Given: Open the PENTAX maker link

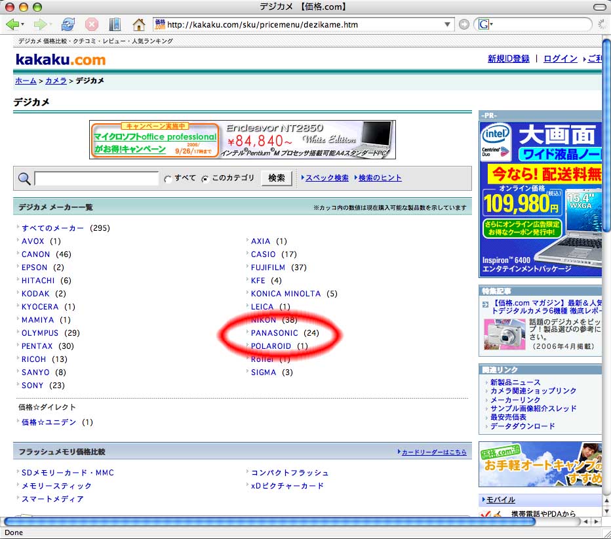Looking at the screenshot, I should pos(37,346).
